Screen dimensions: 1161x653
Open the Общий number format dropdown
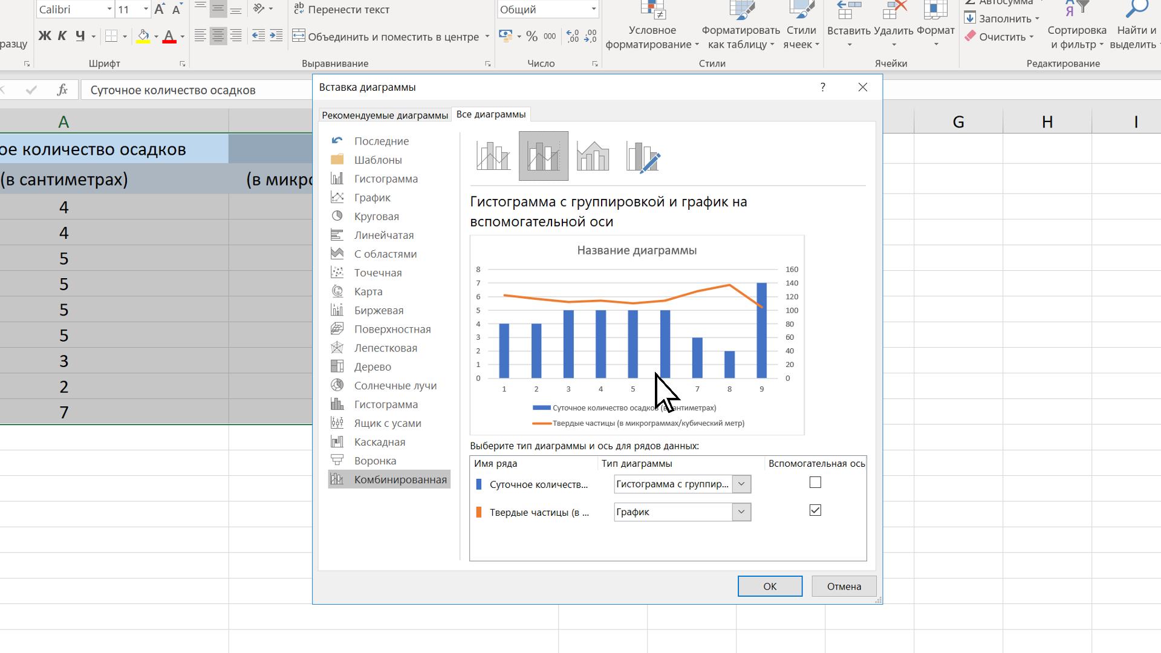[x=593, y=9]
